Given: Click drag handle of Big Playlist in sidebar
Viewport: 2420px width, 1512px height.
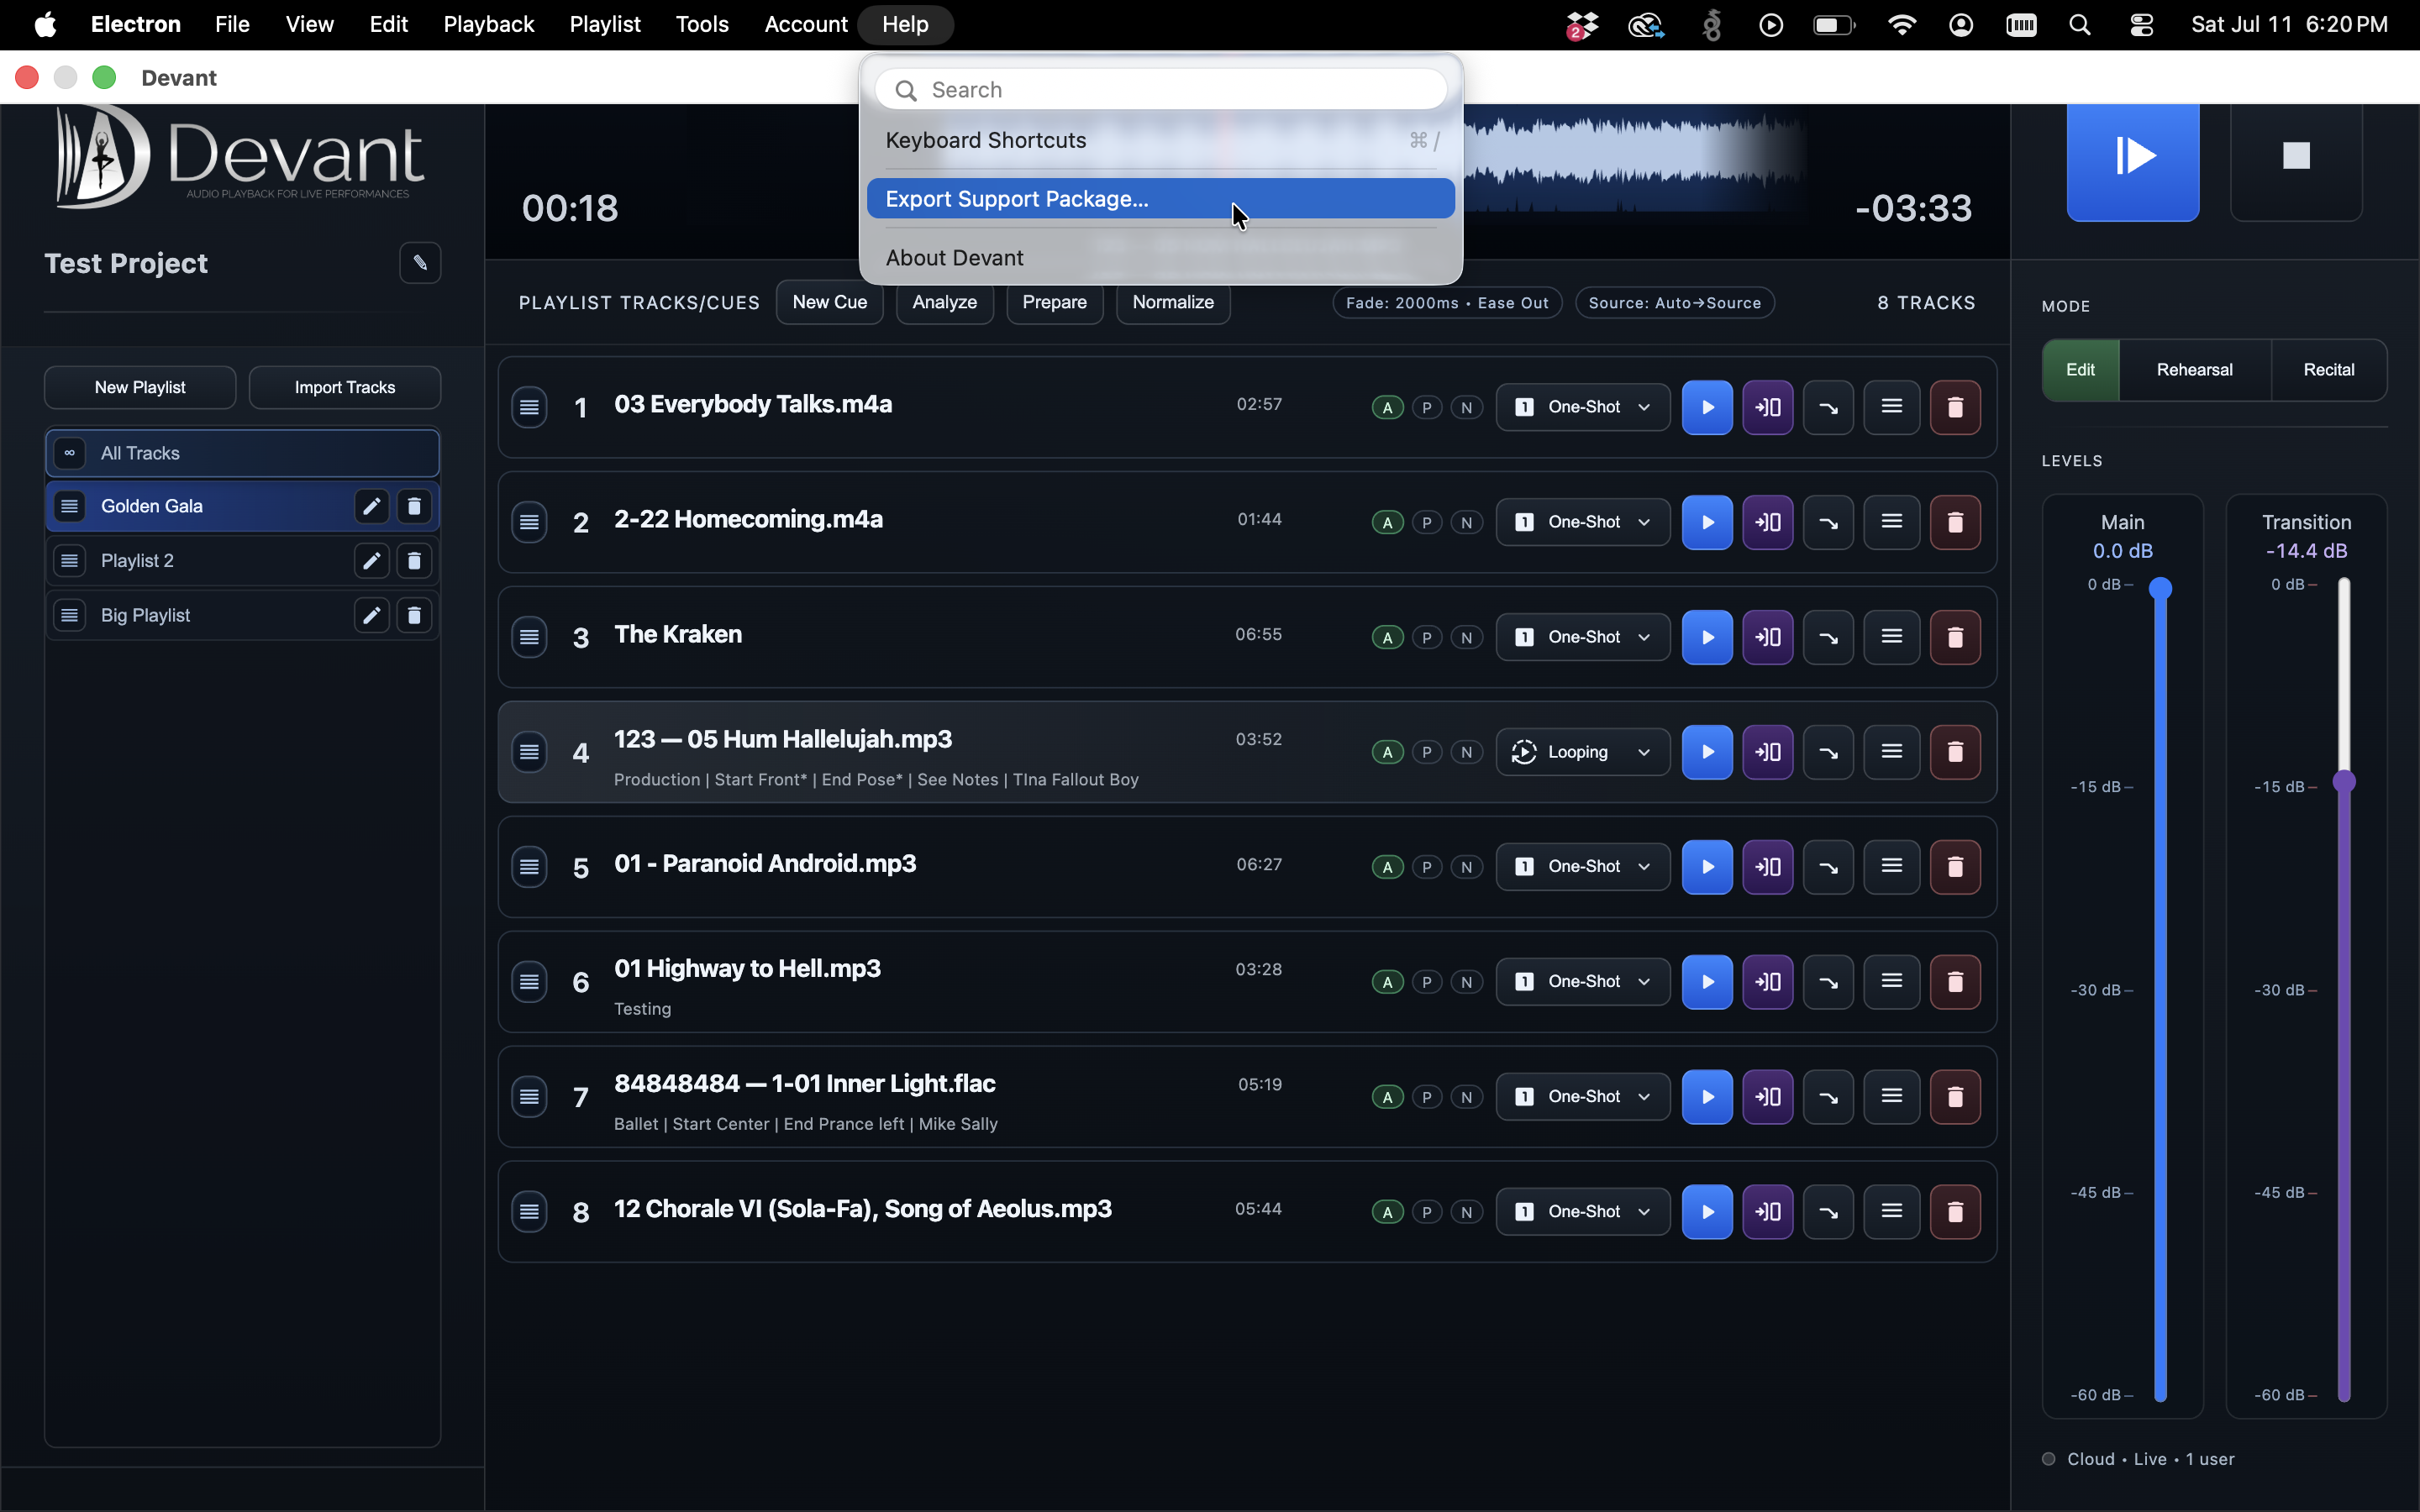Looking at the screenshot, I should tap(69, 615).
